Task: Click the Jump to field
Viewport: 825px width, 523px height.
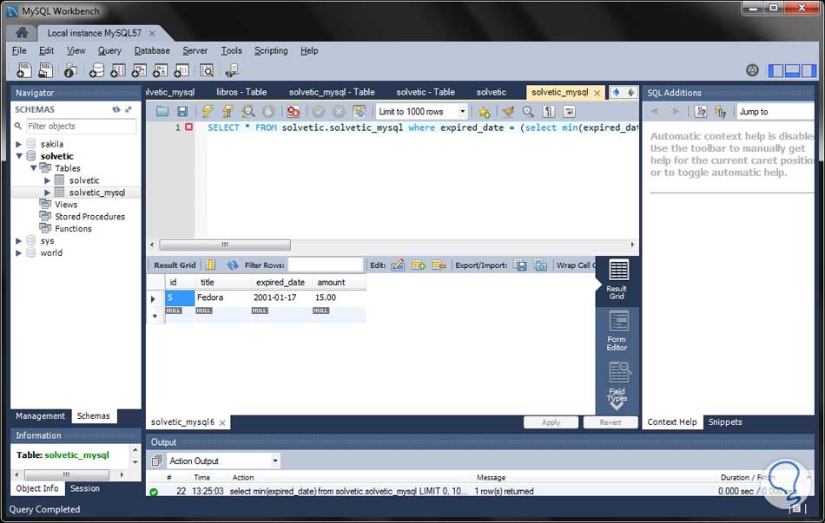Action: [x=775, y=111]
